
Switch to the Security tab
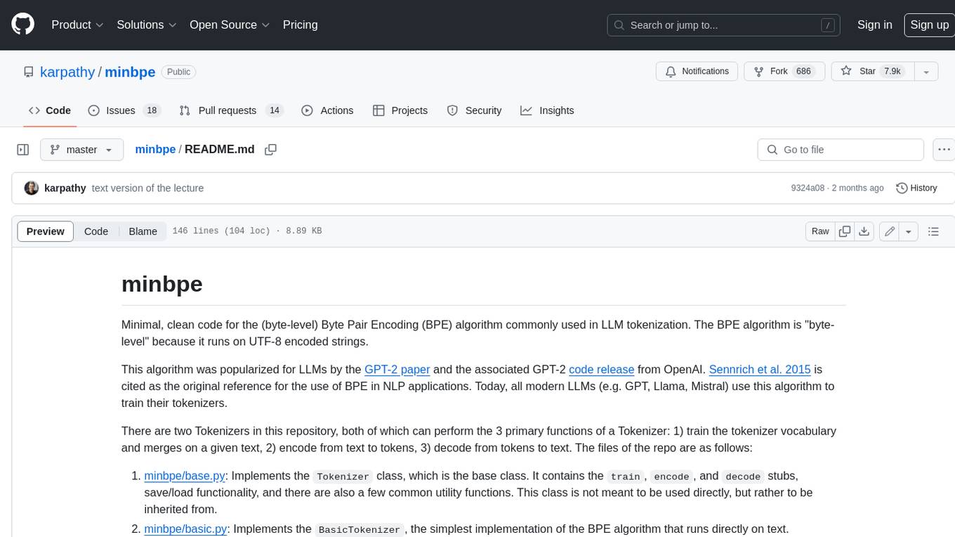click(x=475, y=110)
